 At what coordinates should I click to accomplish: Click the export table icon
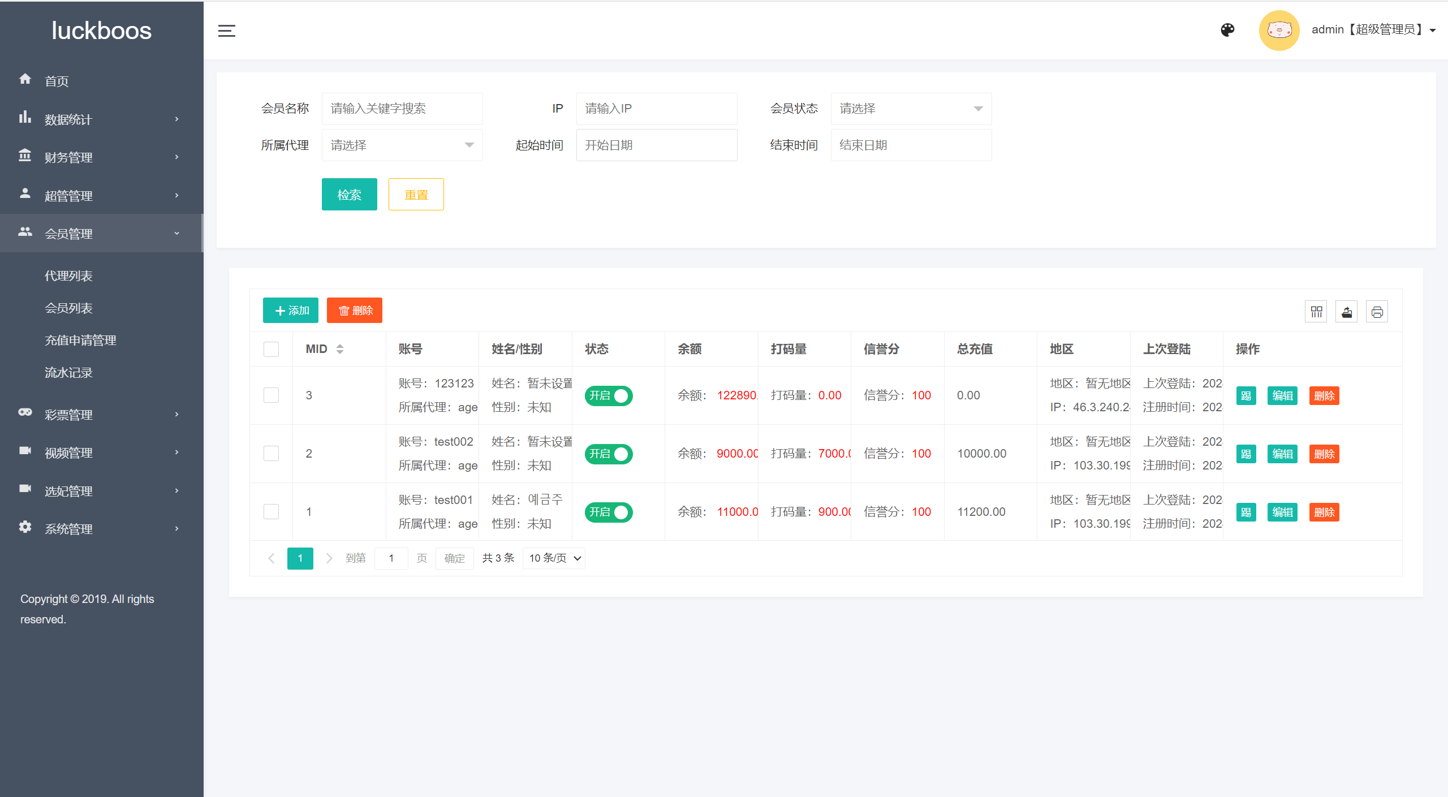coord(1347,312)
